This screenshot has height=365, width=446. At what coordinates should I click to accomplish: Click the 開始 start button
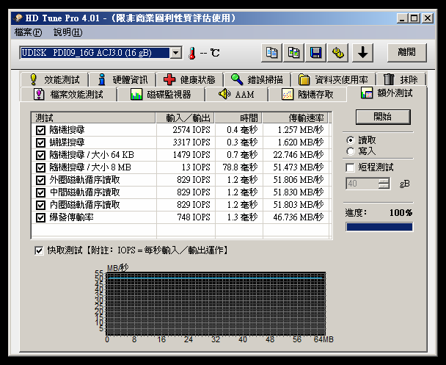383,117
